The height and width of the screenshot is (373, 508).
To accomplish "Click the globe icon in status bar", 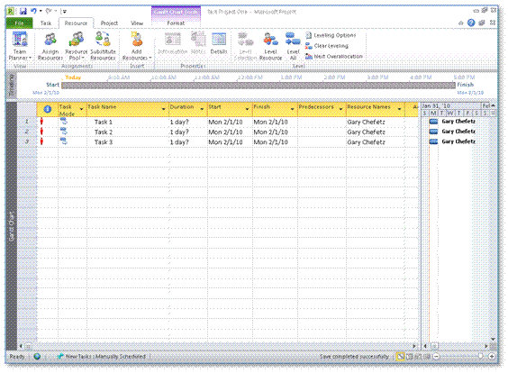I will pyautogui.click(x=37, y=357).
